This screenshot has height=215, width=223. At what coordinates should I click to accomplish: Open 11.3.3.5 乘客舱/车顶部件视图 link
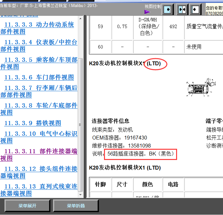[39, 63]
